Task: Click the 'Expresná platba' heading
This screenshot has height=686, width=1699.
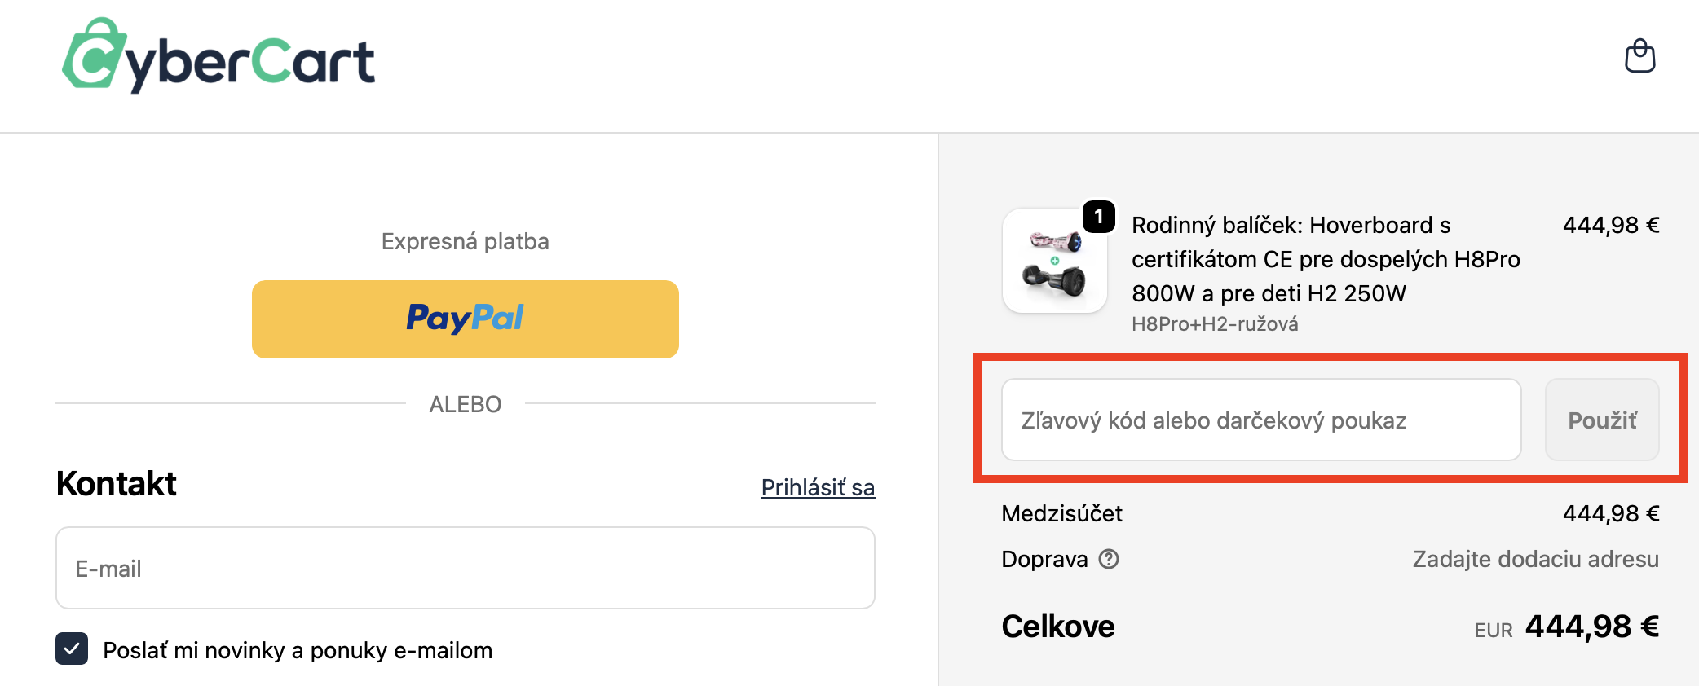Action: pyautogui.click(x=465, y=241)
